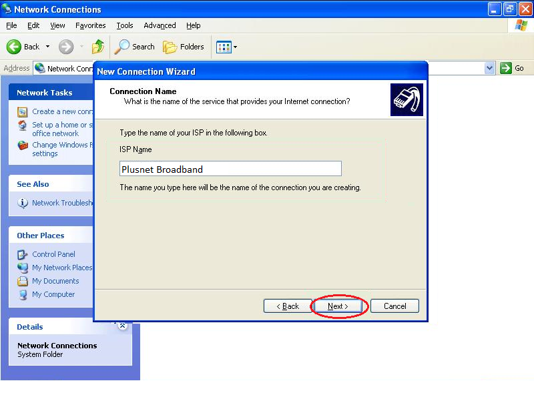Go back with the wizard's Back button

pos(288,306)
